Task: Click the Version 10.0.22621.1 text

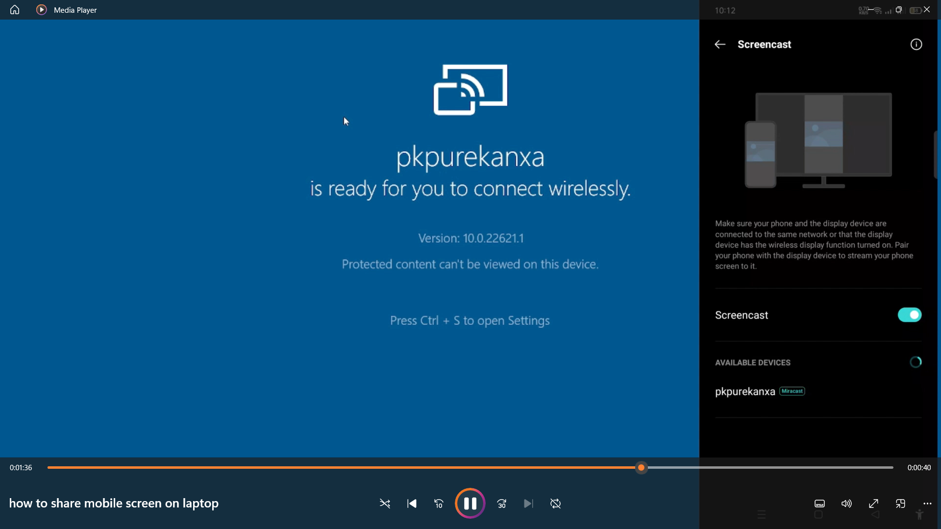Action: tap(471, 239)
